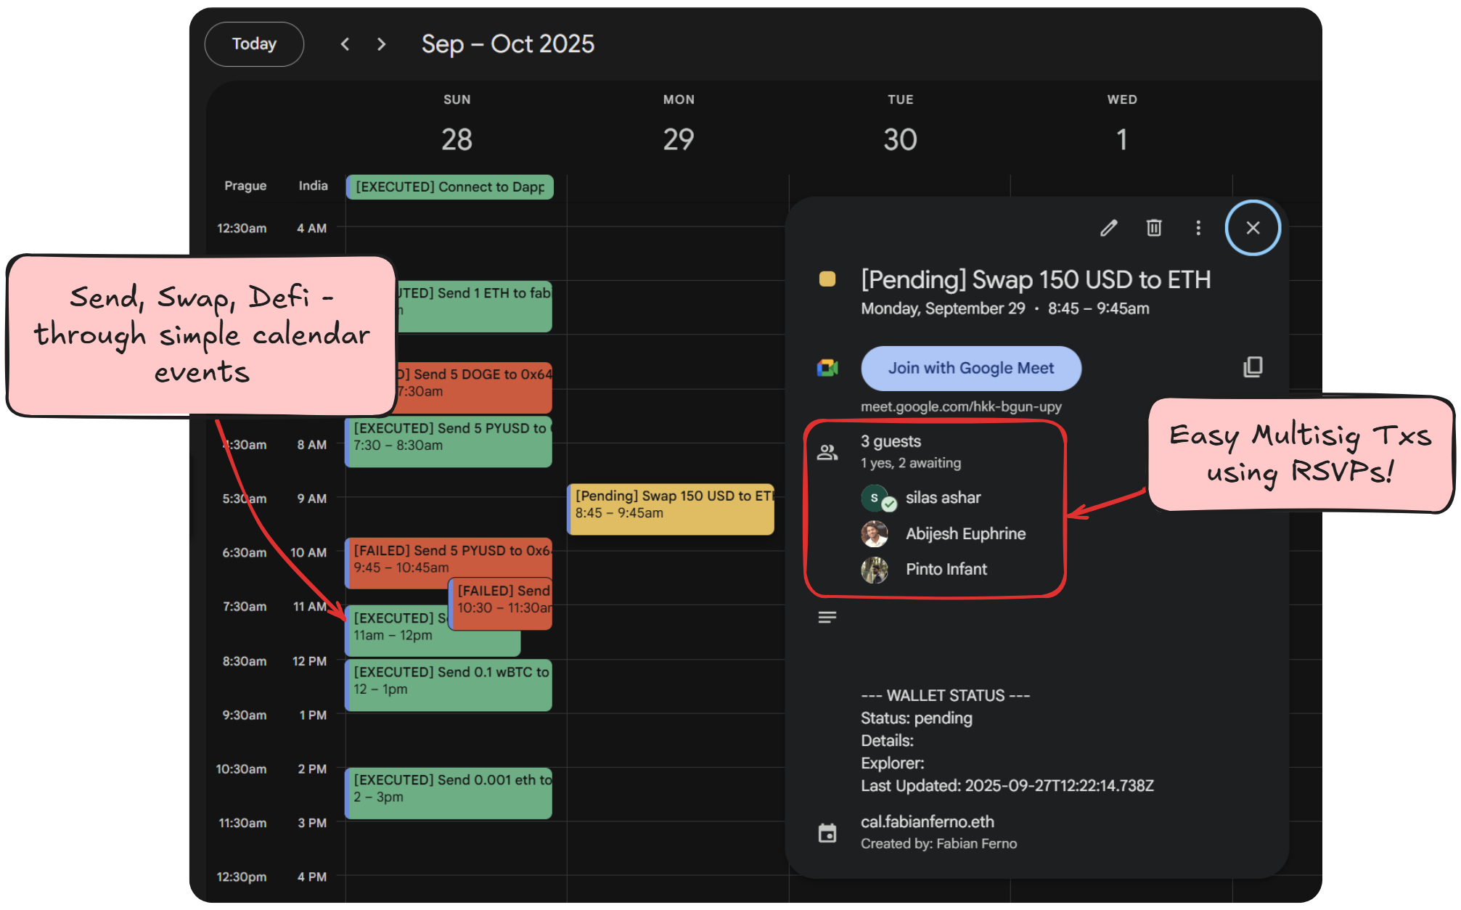This screenshot has width=1461, height=910.
Task: Click Pinto Infant guest avatar
Action: (875, 570)
